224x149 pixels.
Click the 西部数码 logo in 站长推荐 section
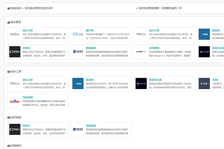(x=78, y=52)
